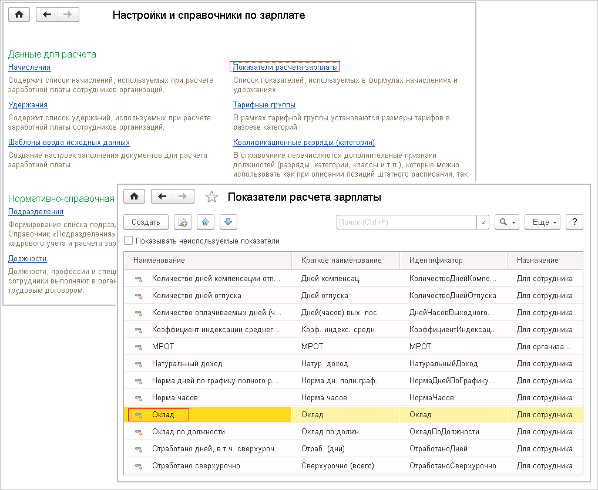Move item down with the down arrow button
This screenshot has width=598, height=490.
pos(229,222)
